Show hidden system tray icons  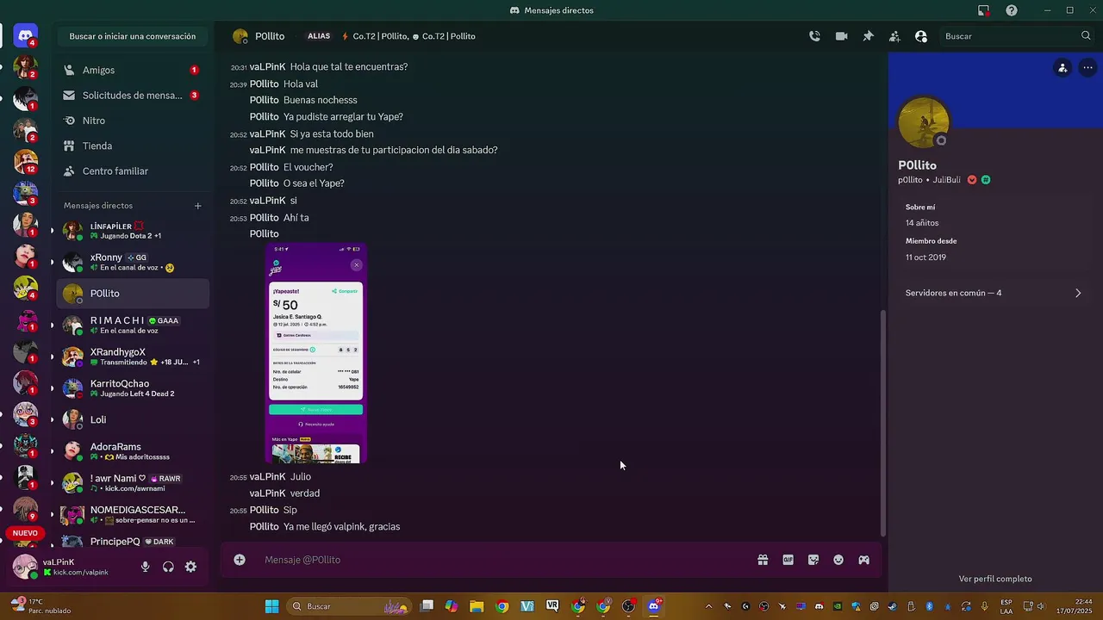709,606
